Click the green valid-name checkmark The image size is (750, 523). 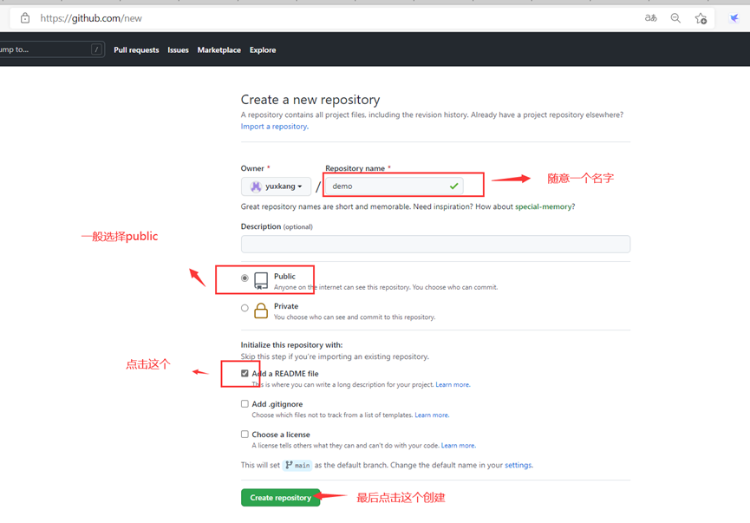[454, 186]
